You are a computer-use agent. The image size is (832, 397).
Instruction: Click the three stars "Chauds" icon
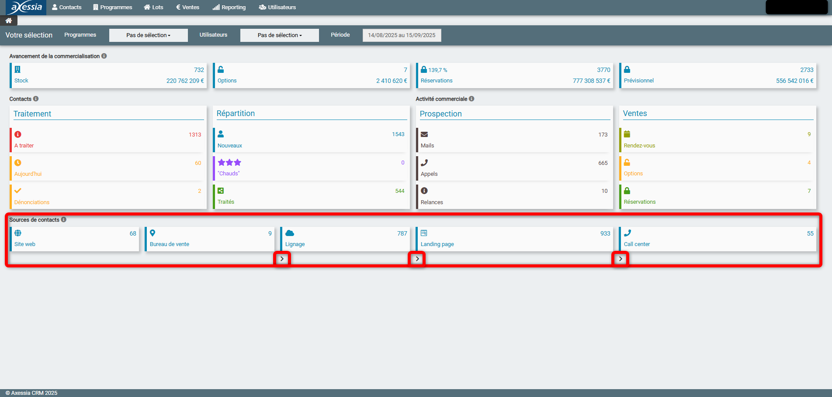229,163
